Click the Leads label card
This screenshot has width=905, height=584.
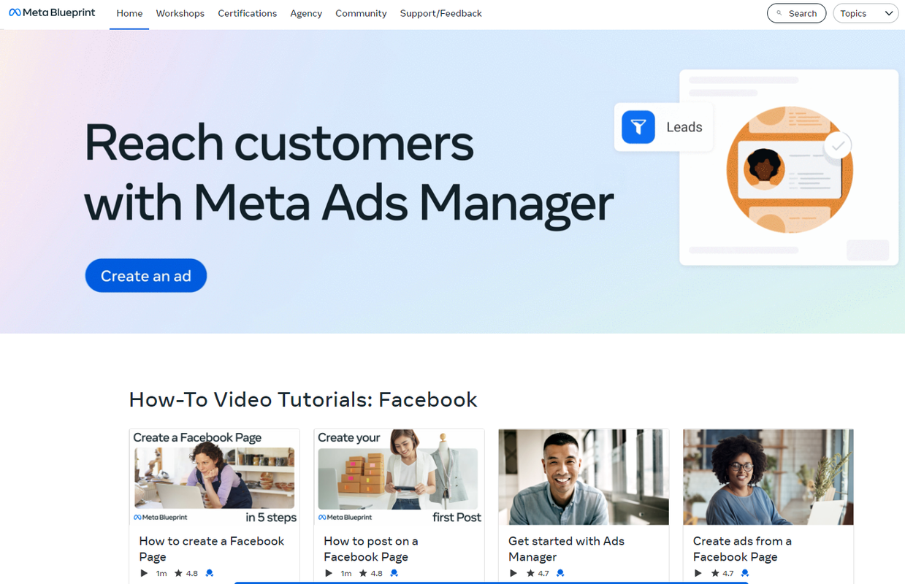663,127
